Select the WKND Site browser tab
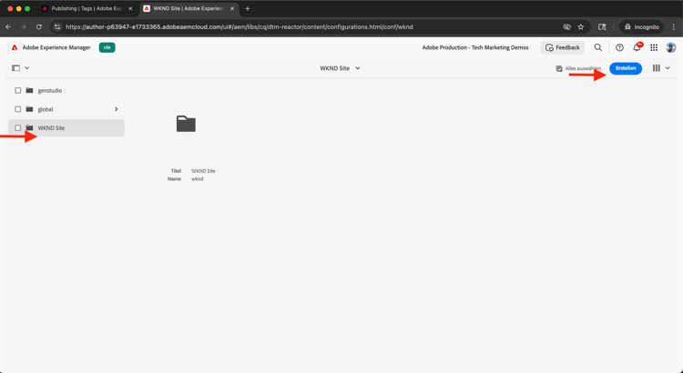 [189, 9]
